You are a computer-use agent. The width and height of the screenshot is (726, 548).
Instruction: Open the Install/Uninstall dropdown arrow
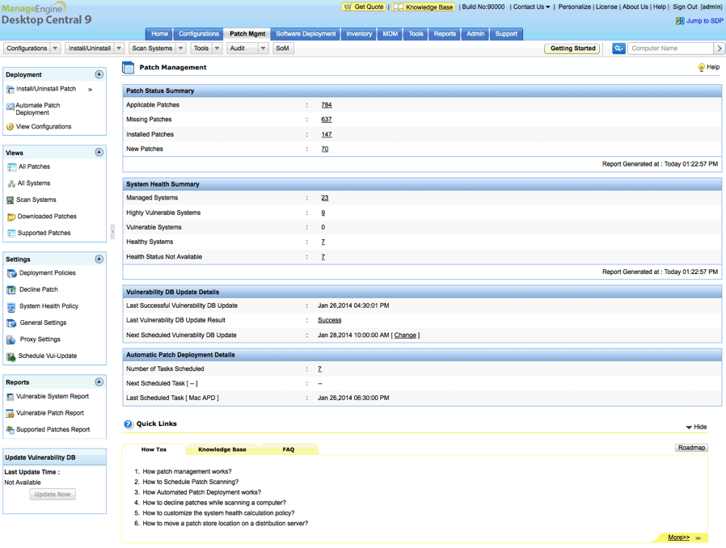[x=119, y=48]
